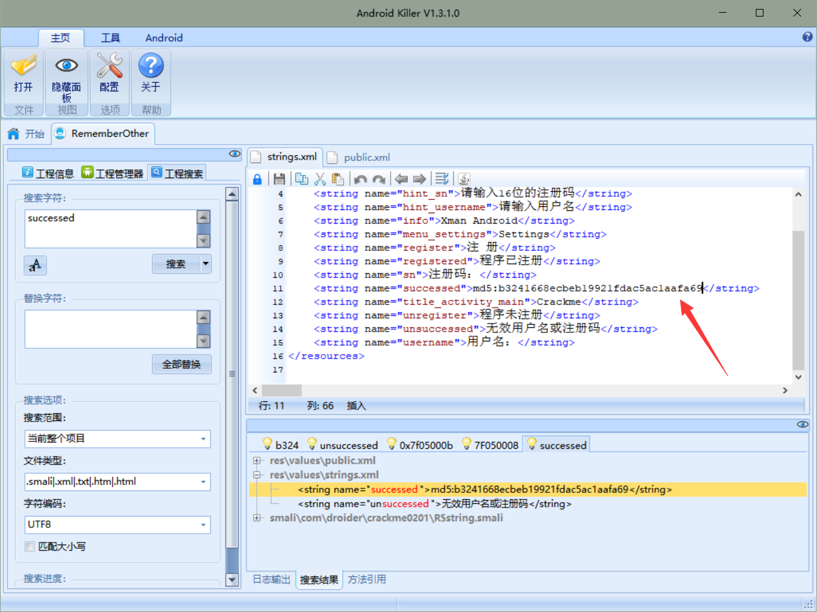Click the Copy icon in editor toolbar
Viewport: 817px width, 612px height.
point(301,179)
